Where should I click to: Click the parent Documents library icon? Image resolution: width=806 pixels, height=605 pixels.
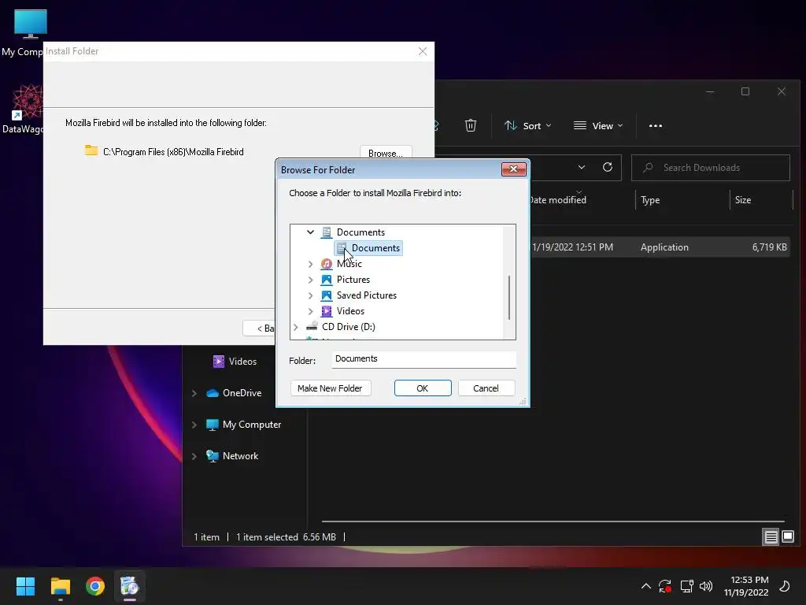327,232
